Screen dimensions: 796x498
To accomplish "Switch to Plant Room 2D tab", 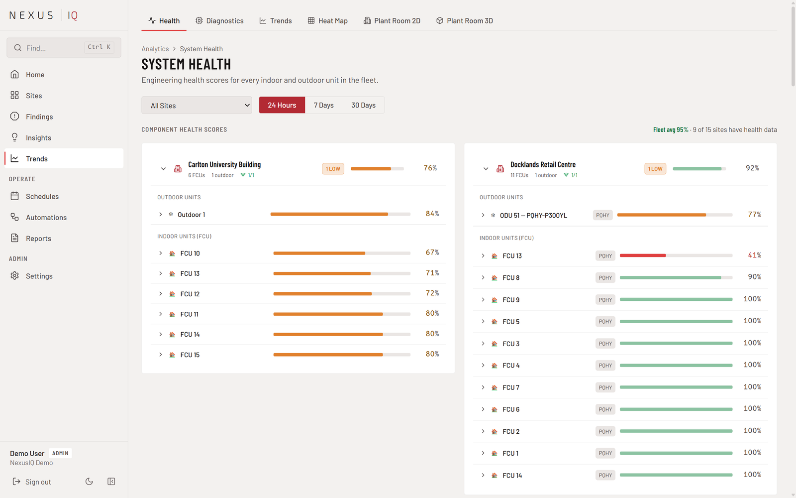I will tap(392, 20).
